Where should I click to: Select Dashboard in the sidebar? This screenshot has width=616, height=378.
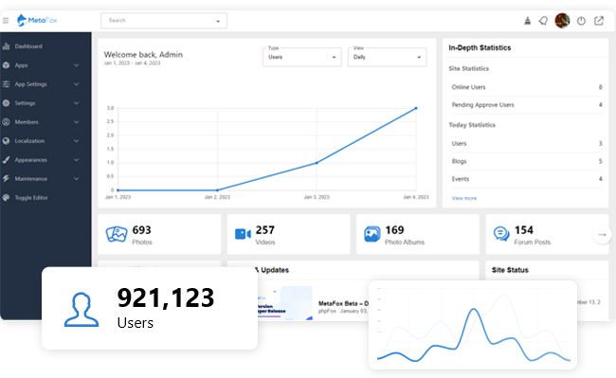pyautogui.click(x=28, y=46)
